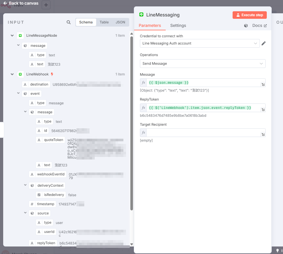
Task: Click the object cube icon of deliveryContext
Action: coord(32,186)
